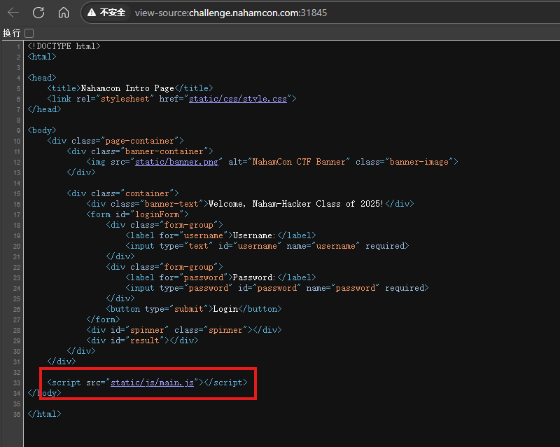The image size is (560, 447).
Task: Click the opening <head> tag
Action: click(42, 78)
